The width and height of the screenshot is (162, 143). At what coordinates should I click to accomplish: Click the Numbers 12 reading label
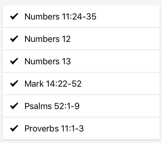point(47,39)
